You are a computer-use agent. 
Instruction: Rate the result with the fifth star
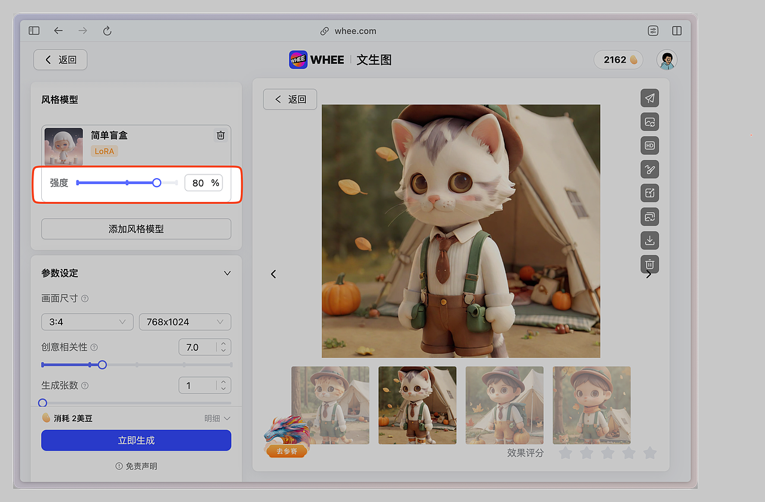coord(650,453)
